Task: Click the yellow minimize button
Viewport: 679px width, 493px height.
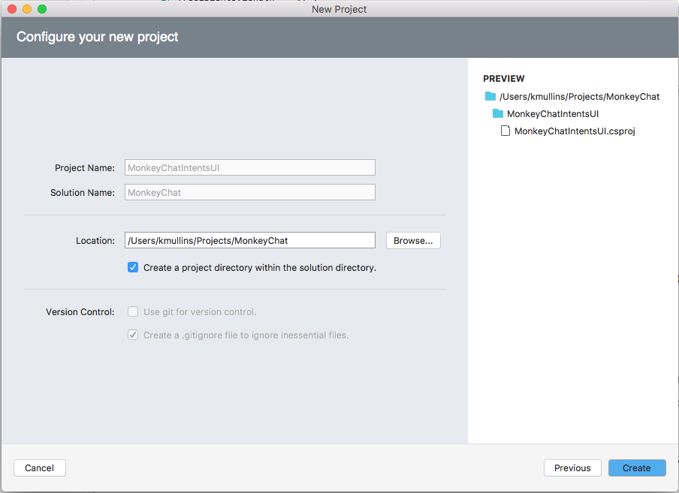Action: pyautogui.click(x=28, y=9)
